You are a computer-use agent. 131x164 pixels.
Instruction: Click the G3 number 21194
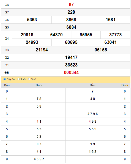click(42, 50)
